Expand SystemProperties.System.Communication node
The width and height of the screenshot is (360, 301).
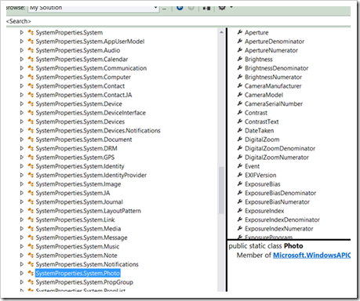pos(22,68)
